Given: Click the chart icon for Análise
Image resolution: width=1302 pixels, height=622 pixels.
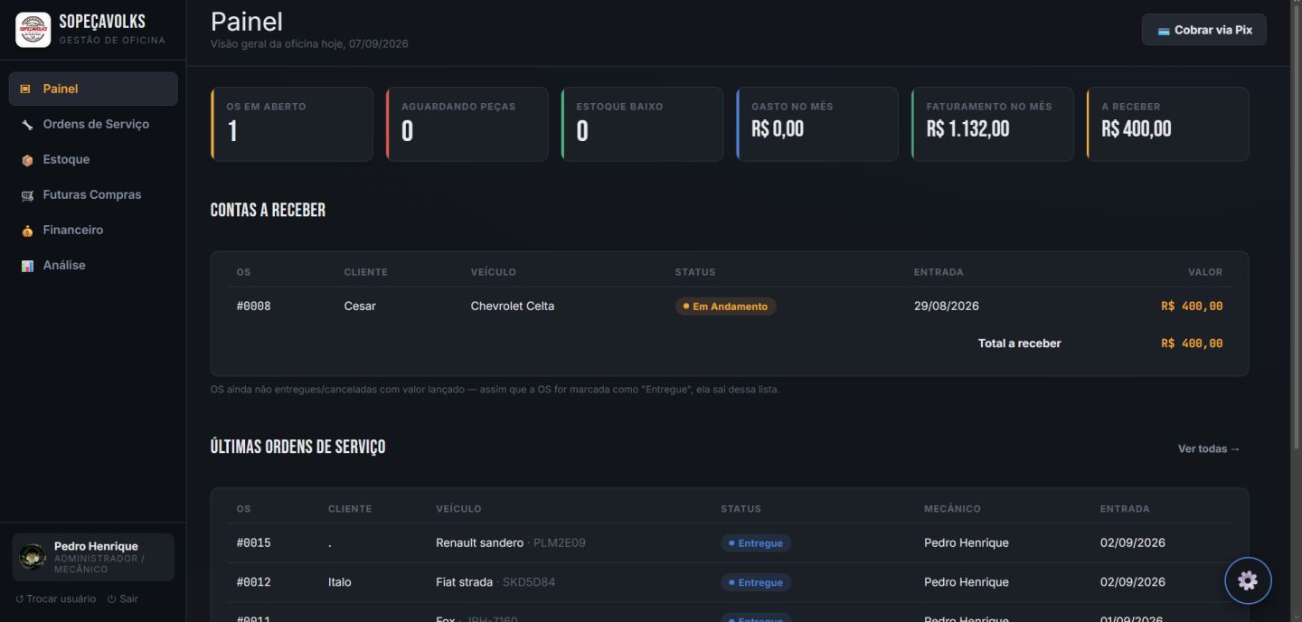Looking at the screenshot, I should (27, 266).
